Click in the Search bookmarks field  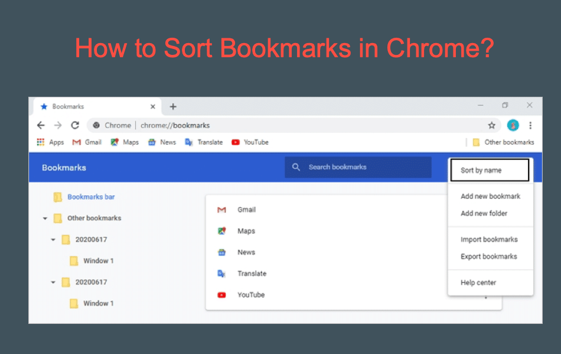click(x=354, y=167)
